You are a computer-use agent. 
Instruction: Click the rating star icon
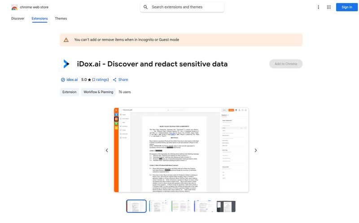point(89,80)
